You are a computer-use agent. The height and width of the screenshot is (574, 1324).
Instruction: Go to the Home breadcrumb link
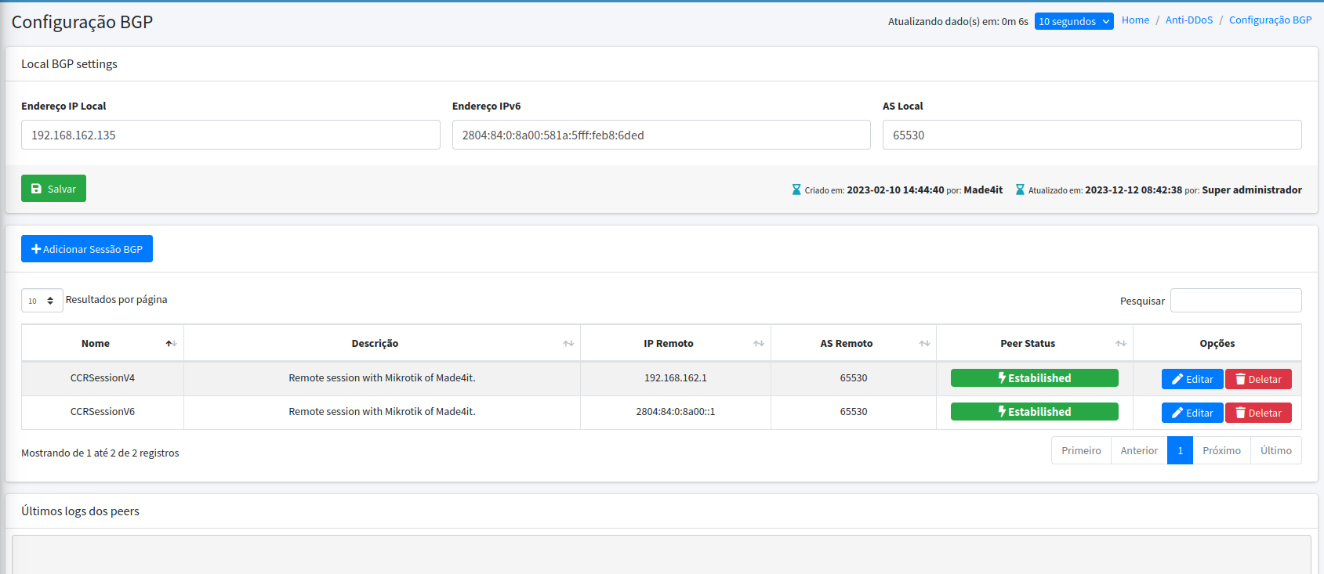[x=1135, y=20]
